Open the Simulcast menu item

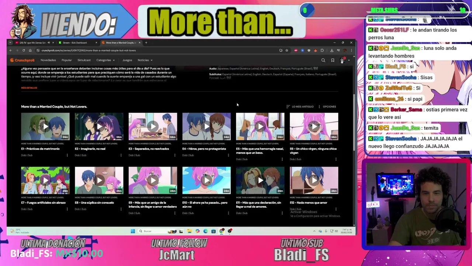click(84, 60)
